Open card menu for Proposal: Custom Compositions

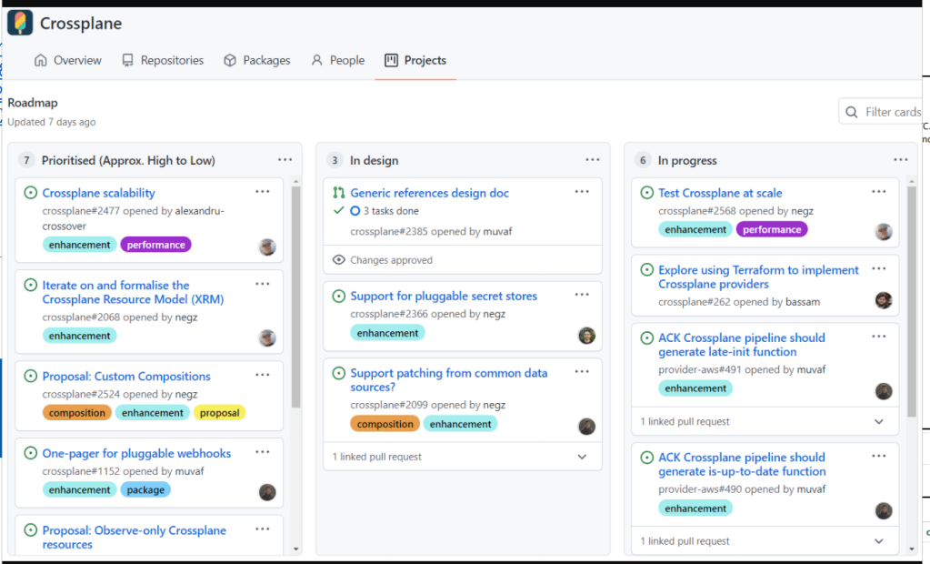[x=263, y=375]
